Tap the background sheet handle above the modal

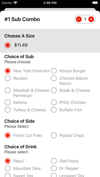[x=50, y=9]
